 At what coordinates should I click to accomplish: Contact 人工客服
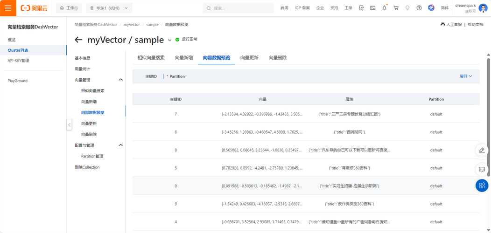point(451,24)
